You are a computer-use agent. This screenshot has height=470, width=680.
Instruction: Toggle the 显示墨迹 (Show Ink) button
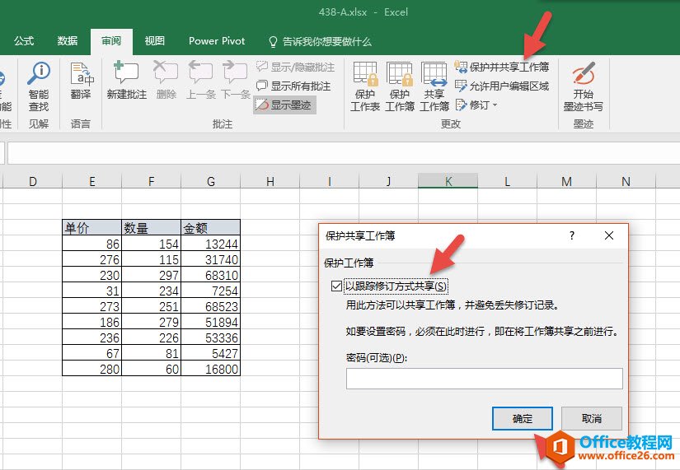click(x=284, y=105)
